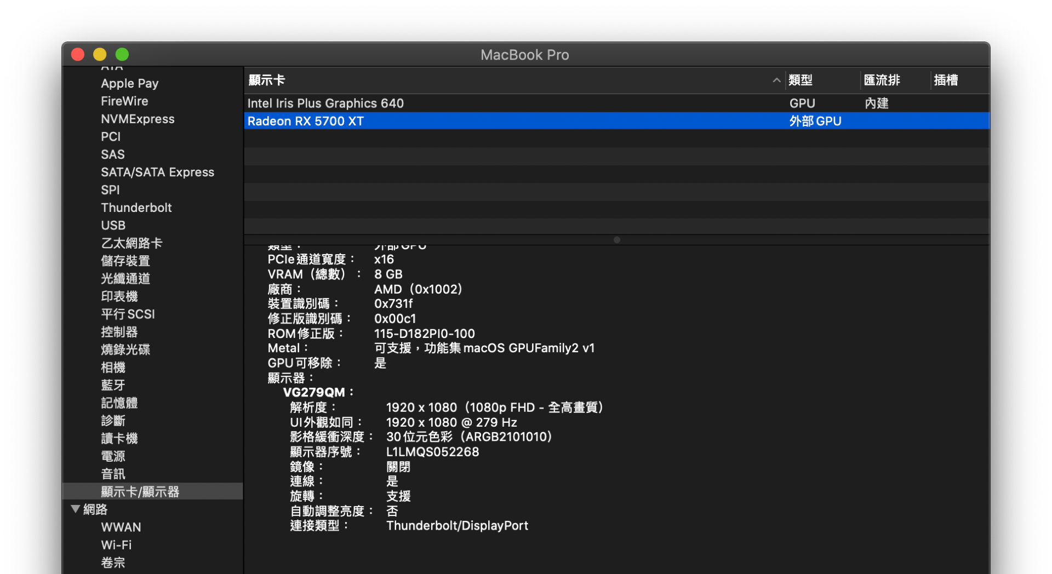This screenshot has height=574, width=1052.
Task: Click vendor value AMD (0x1002)
Action: [x=419, y=289]
